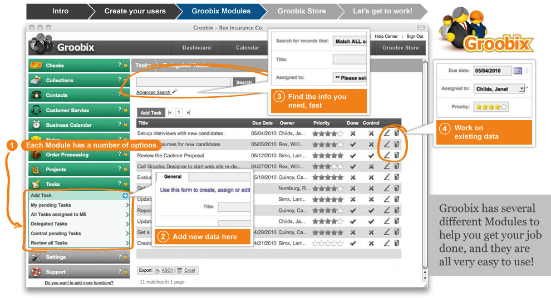
Task: Go to the Intro step
Action: [x=61, y=11]
